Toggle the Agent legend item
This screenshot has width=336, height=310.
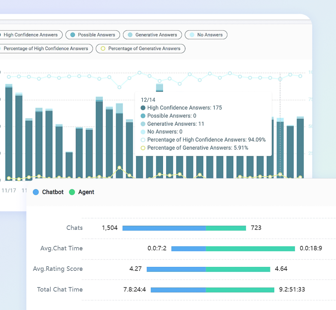click(x=82, y=192)
